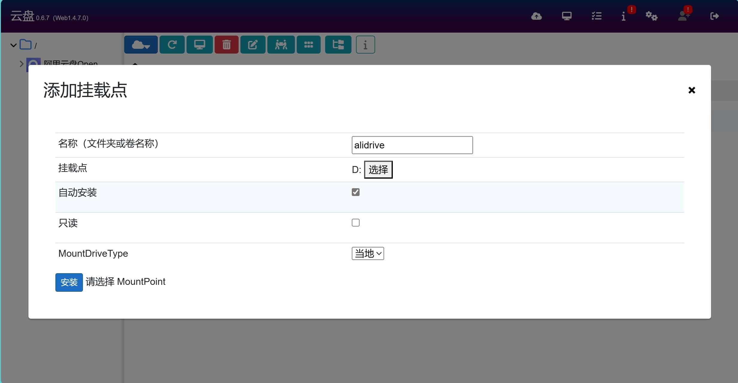Click the red trash delete button
Viewport: 738px width, 383px height.
pyautogui.click(x=226, y=45)
